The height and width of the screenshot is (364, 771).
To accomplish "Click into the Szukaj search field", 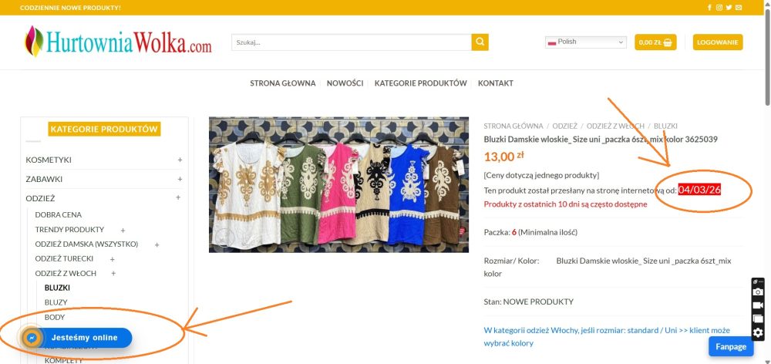I will [351, 42].
